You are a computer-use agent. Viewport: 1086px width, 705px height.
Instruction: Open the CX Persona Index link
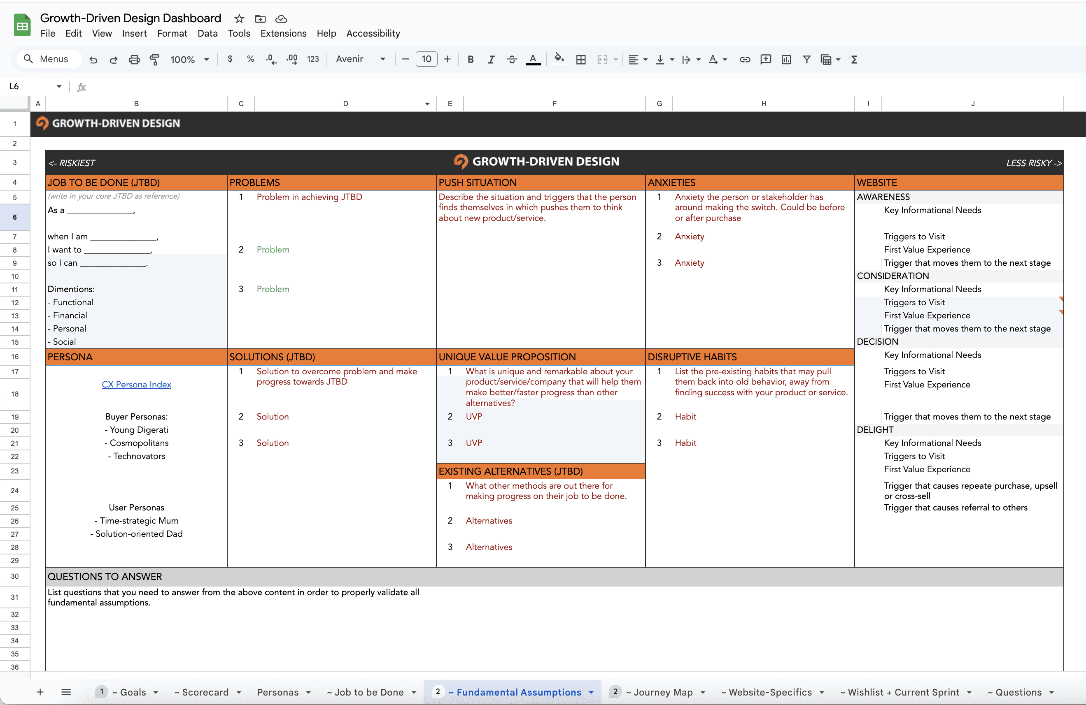(136, 385)
